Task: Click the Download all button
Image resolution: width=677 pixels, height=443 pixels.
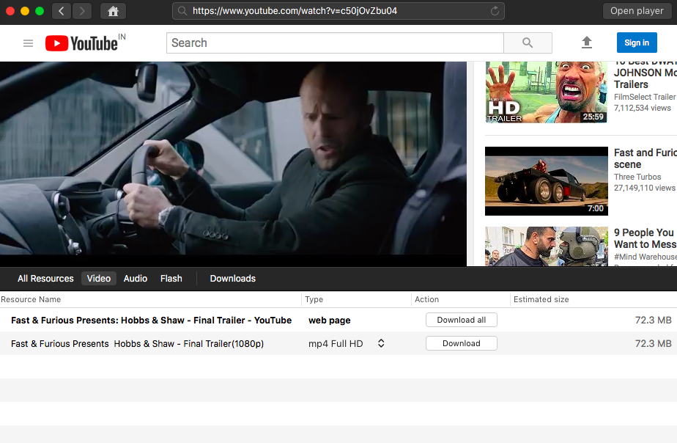Action: (461, 320)
